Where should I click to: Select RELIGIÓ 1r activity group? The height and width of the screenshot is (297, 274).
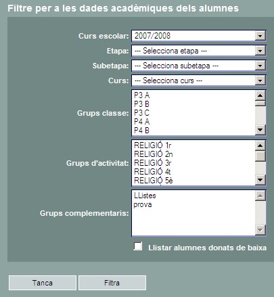pos(193,145)
